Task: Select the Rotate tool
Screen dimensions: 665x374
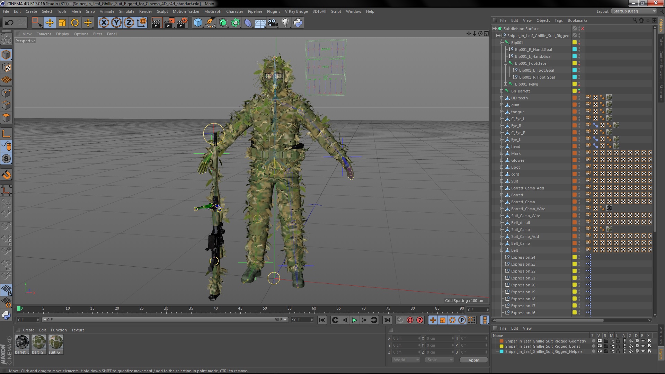Action: 75,23
